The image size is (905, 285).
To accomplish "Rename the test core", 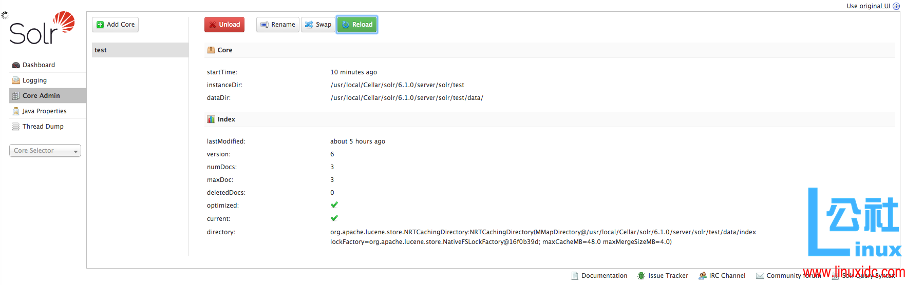I will pos(278,25).
